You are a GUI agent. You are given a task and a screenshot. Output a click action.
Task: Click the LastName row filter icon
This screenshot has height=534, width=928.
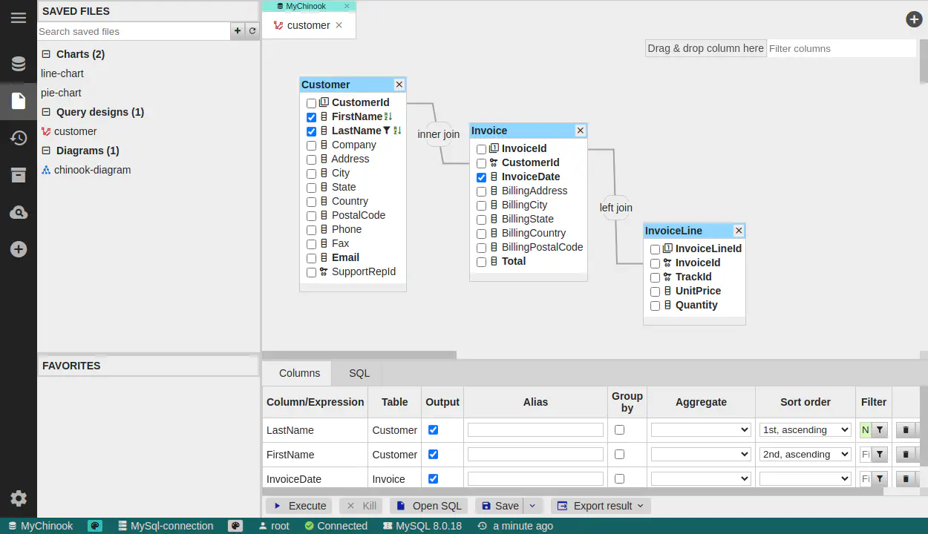[x=880, y=430]
